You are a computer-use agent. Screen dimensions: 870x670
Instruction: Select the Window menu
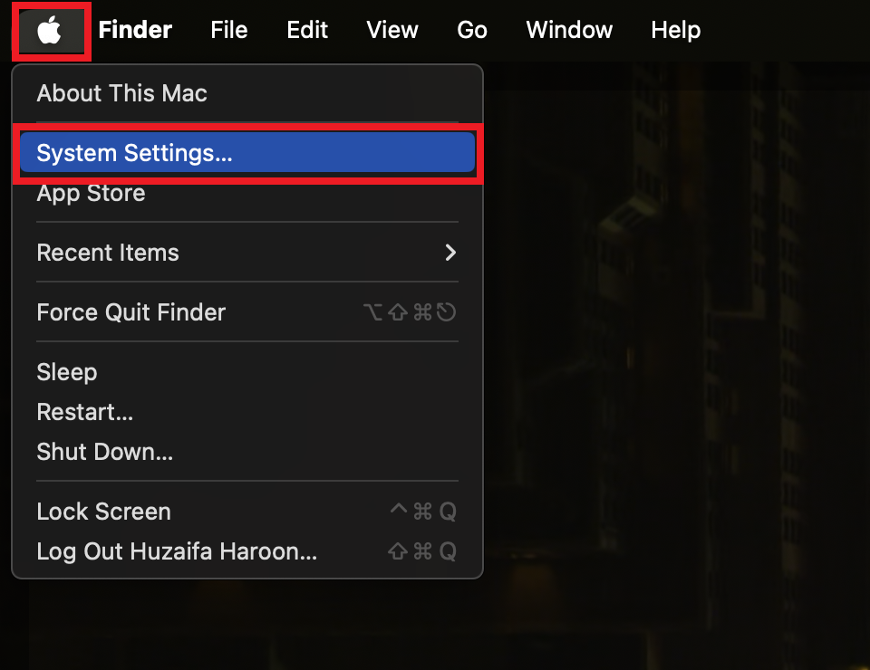569,30
